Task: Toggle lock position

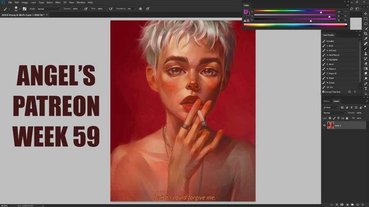Action: [x=339, y=118]
